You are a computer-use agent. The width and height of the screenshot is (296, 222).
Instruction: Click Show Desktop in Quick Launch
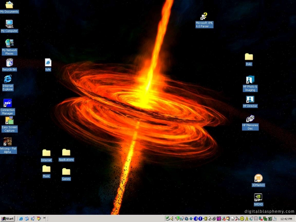click(x=33, y=219)
